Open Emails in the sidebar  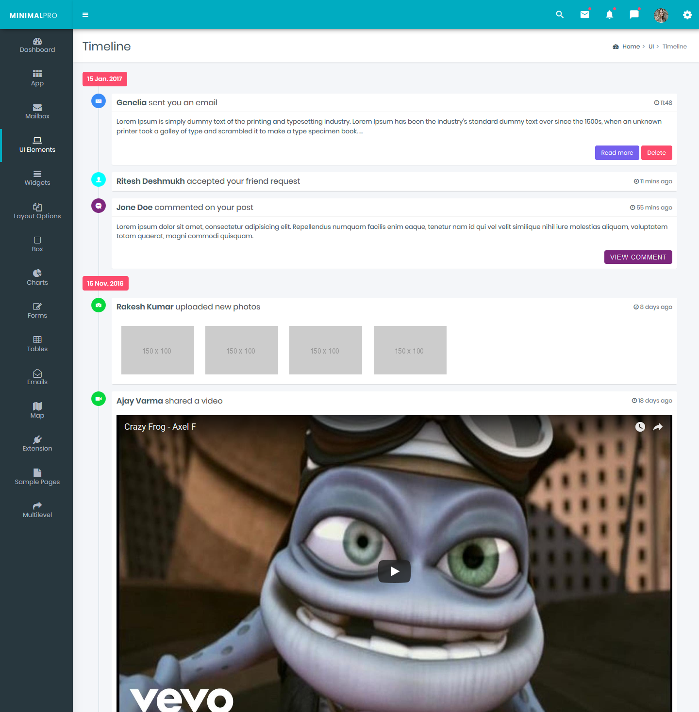[37, 377]
